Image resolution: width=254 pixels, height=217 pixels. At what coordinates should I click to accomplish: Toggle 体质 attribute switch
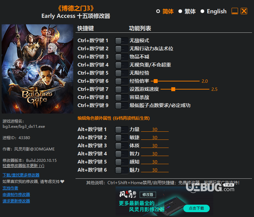(121, 146)
